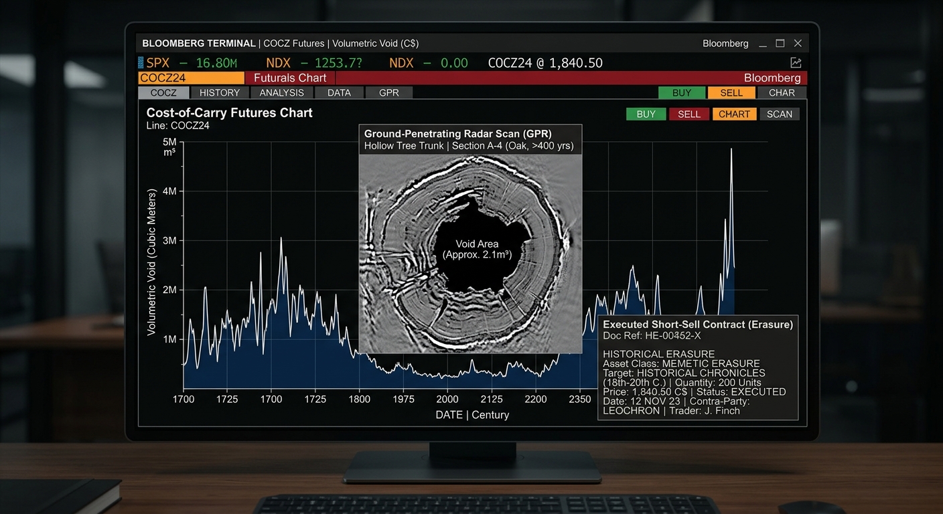This screenshot has width=943, height=514.
Task: Open the HISTORY tab
Action: pyautogui.click(x=220, y=93)
